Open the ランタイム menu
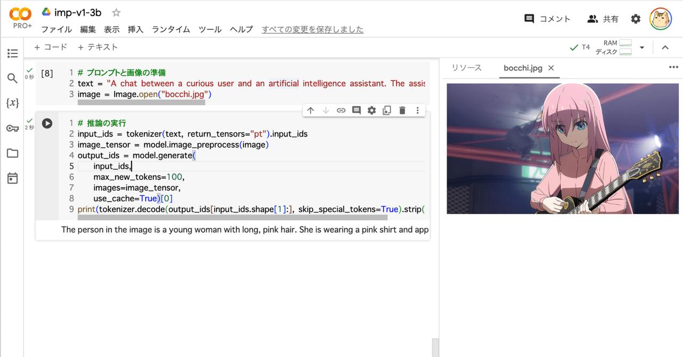The image size is (683, 357). 170,29
